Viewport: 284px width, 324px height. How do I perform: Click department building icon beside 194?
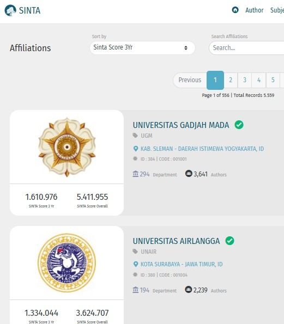pyautogui.click(x=135, y=290)
